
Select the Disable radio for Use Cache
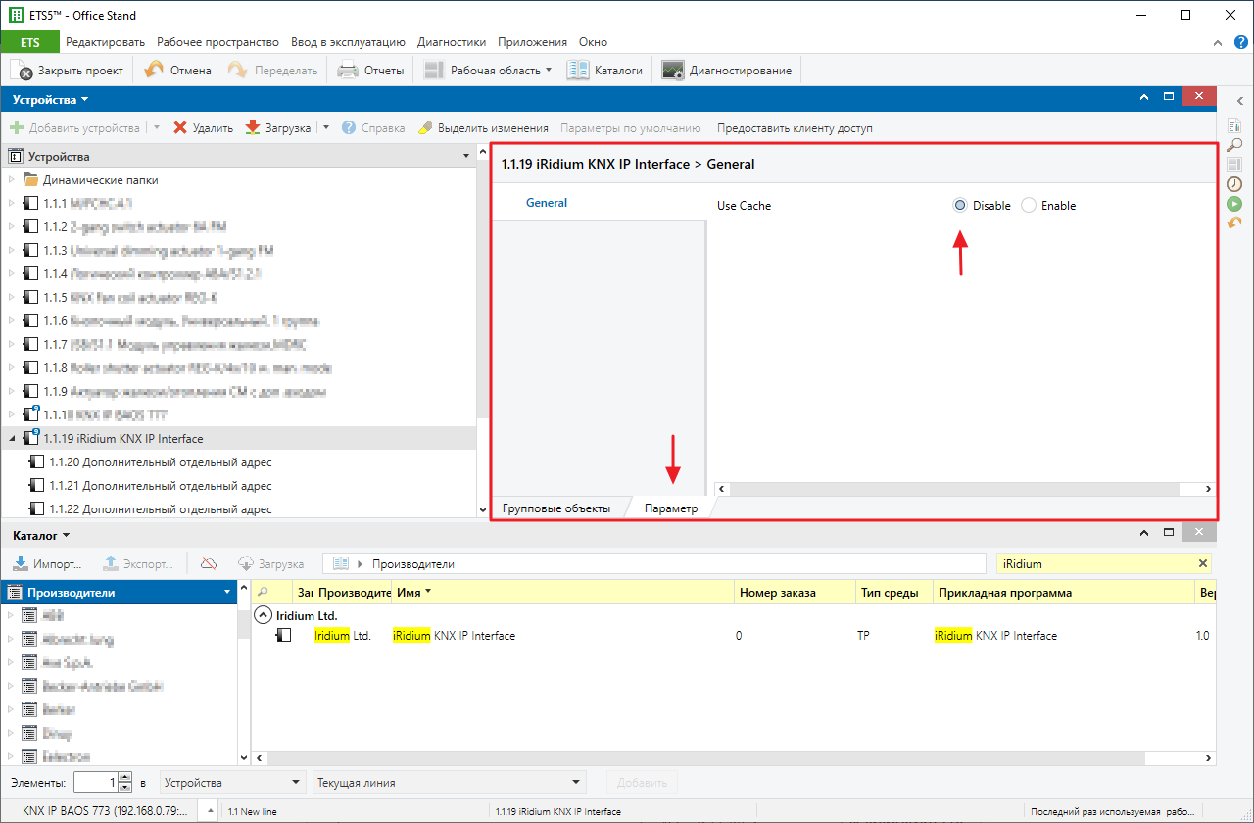[x=960, y=205]
